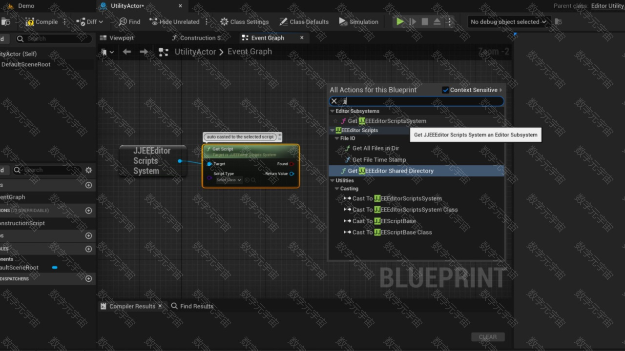Collapse the File IO category
625x351 pixels.
pos(337,138)
